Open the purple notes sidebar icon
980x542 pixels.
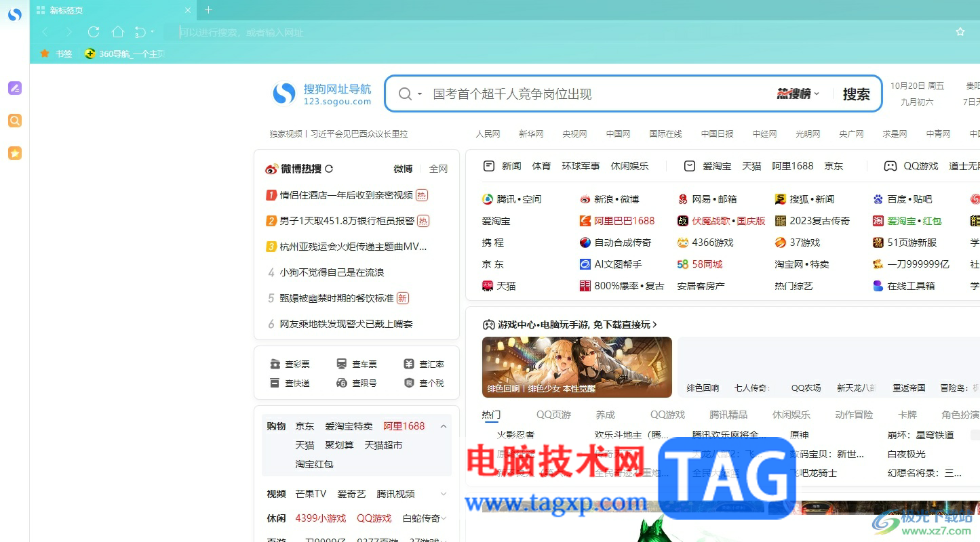click(14, 88)
